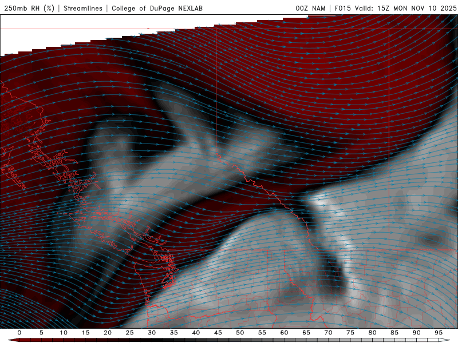The width and height of the screenshot is (458, 343).
Task: Click the colorbar label "15"
Action: tap(85, 333)
